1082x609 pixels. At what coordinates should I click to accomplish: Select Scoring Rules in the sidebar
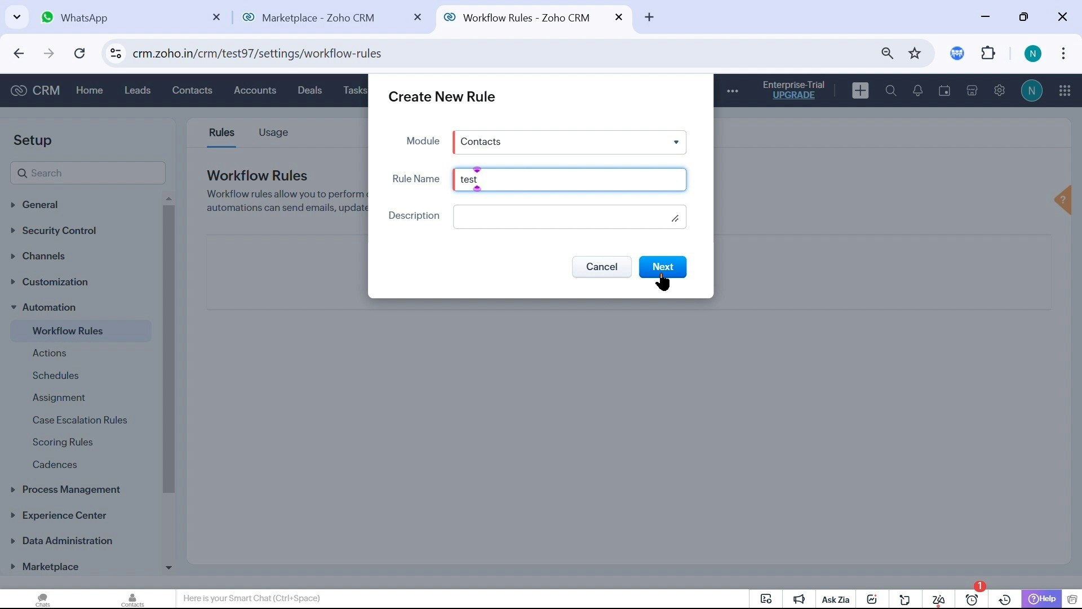[63, 442]
